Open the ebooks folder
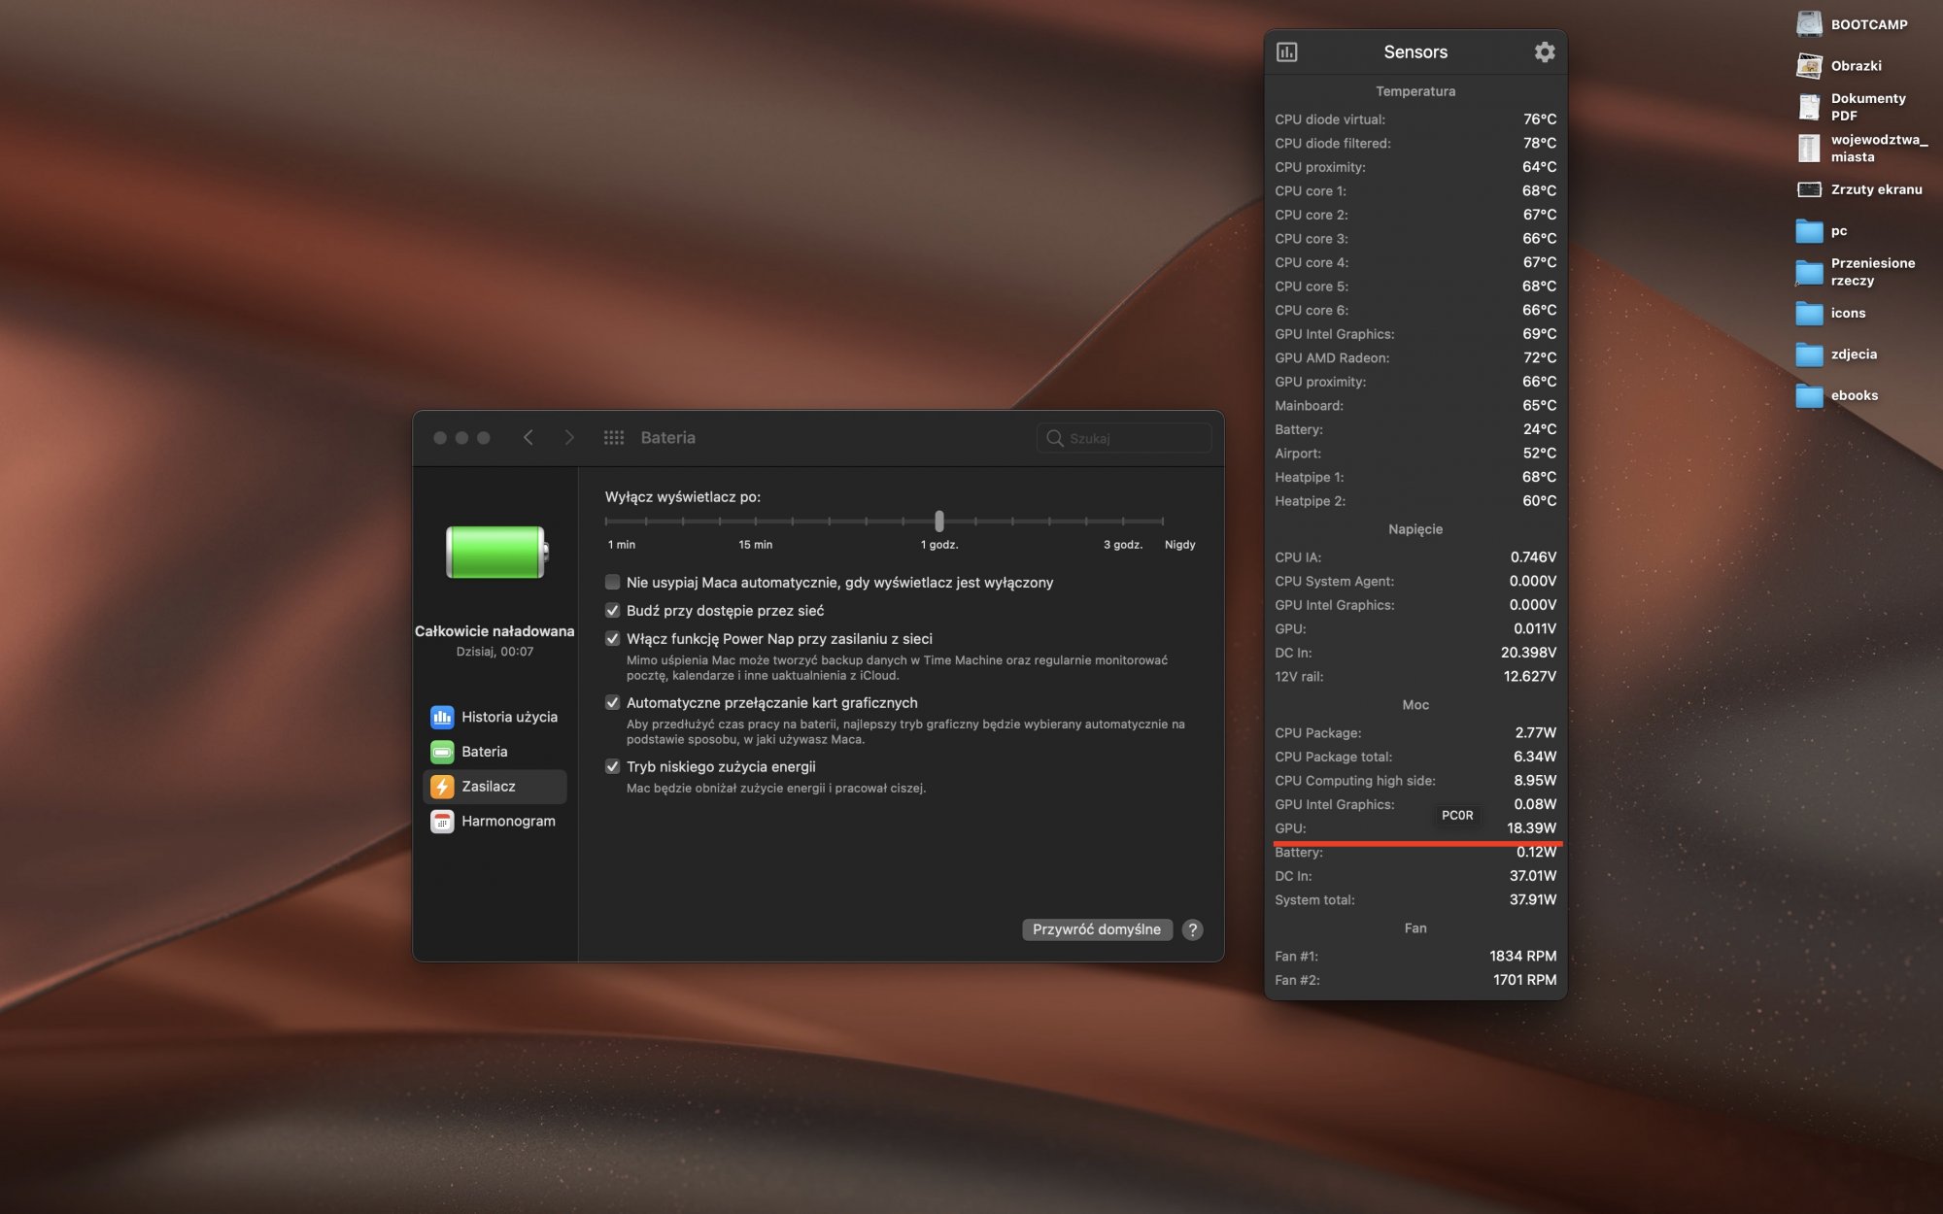1943x1214 pixels. point(1809,395)
